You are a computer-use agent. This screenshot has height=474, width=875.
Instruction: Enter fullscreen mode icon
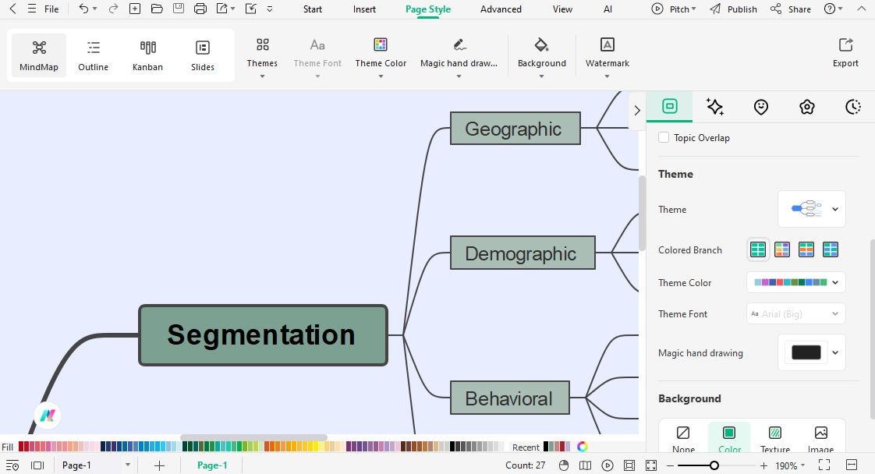824,465
